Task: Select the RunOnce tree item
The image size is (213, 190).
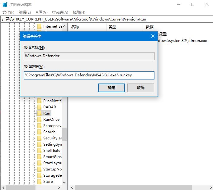Action: click(x=51, y=120)
